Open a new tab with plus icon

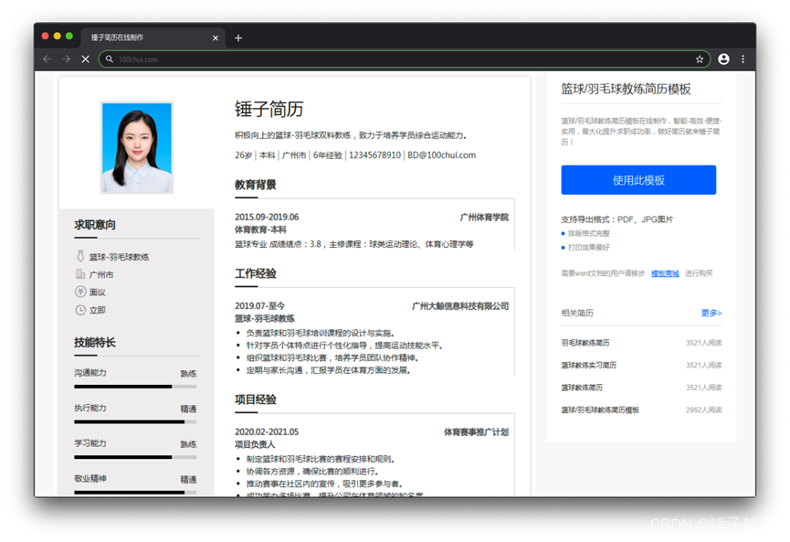(x=238, y=37)
